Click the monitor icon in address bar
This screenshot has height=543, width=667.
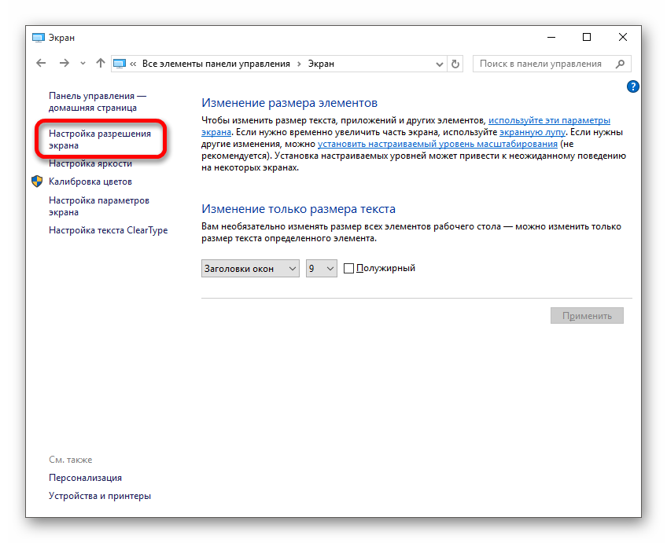coord(120,64)
